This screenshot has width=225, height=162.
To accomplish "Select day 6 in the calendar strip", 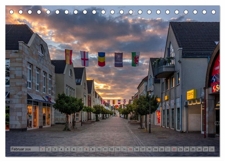I will click(x=74, y=149).
